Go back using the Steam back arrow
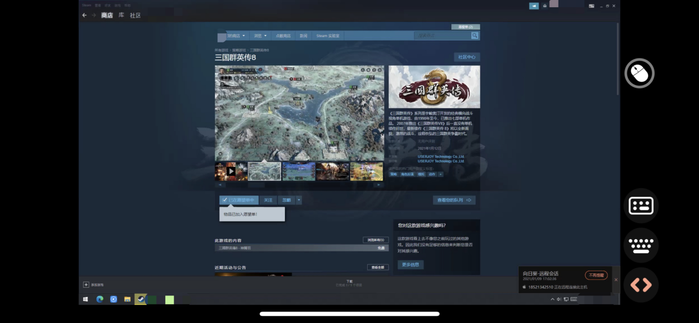The image size is (699, 323). coord(84,15)
